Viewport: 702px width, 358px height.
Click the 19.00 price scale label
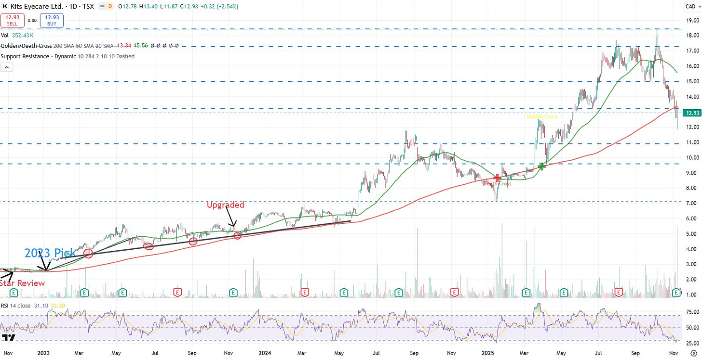[692, 20]
